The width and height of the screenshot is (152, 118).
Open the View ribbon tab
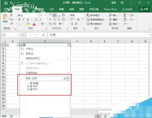pos(81,9)
